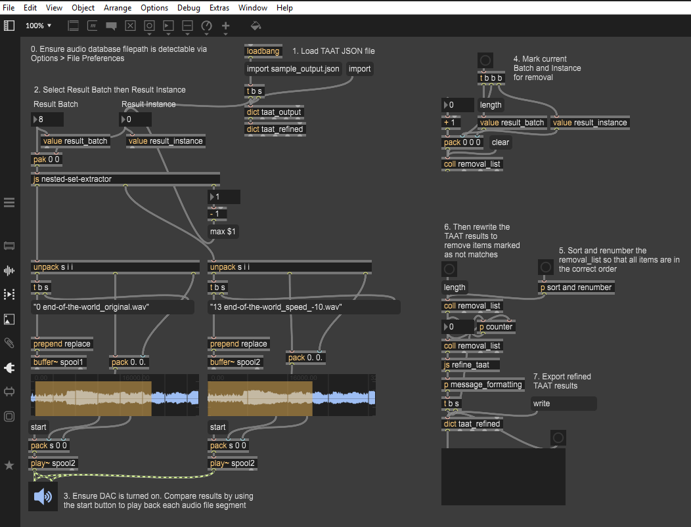This screenshot has height=527, width=691.
Task: Add a new object box from toolbar
Action: tap(74, 26)
